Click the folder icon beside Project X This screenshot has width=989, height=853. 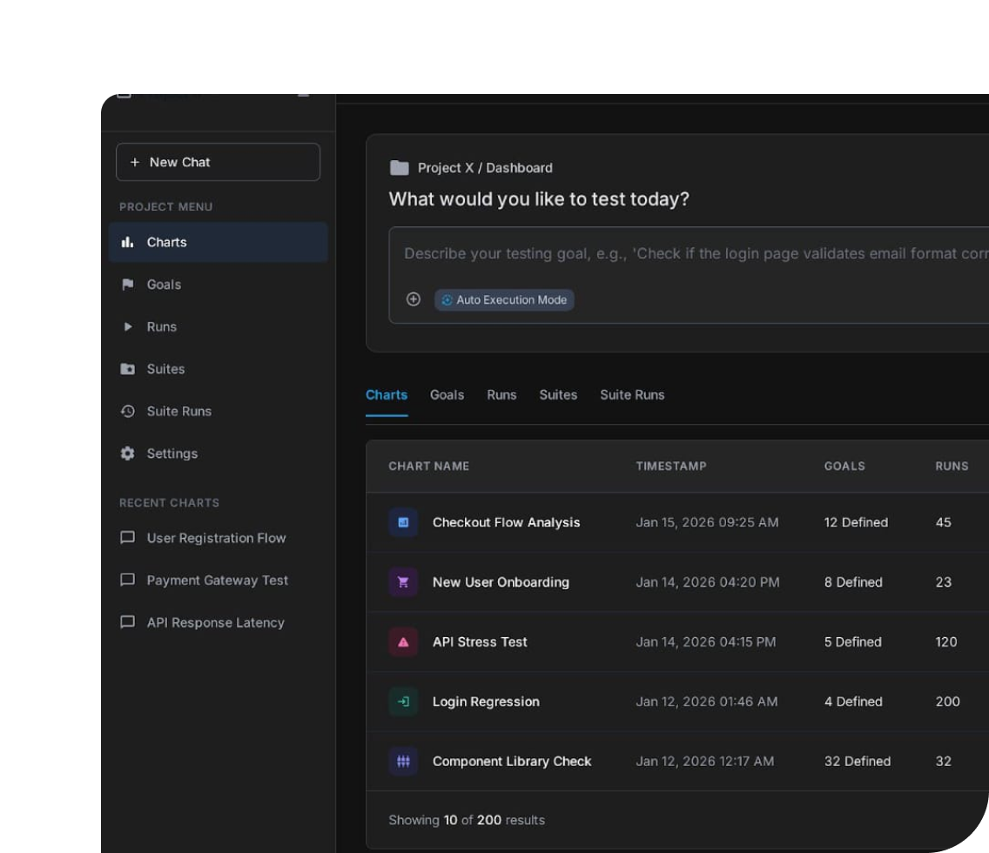pos(399,168)
